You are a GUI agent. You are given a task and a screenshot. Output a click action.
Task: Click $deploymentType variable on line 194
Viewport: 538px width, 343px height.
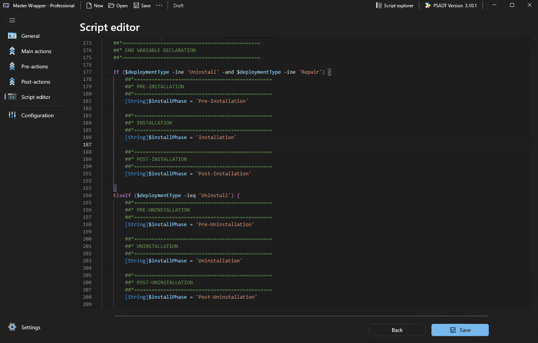159,196
